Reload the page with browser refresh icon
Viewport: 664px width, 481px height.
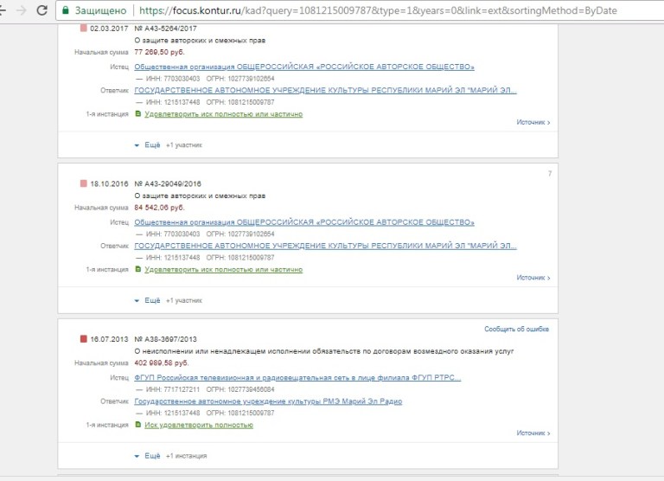click(41, 10)
